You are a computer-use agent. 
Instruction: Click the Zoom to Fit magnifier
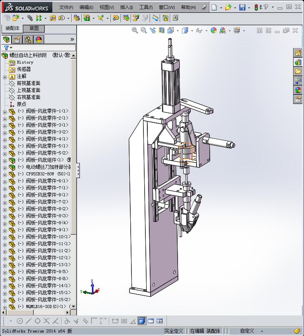pyautogui.click(x=135, y=30)
